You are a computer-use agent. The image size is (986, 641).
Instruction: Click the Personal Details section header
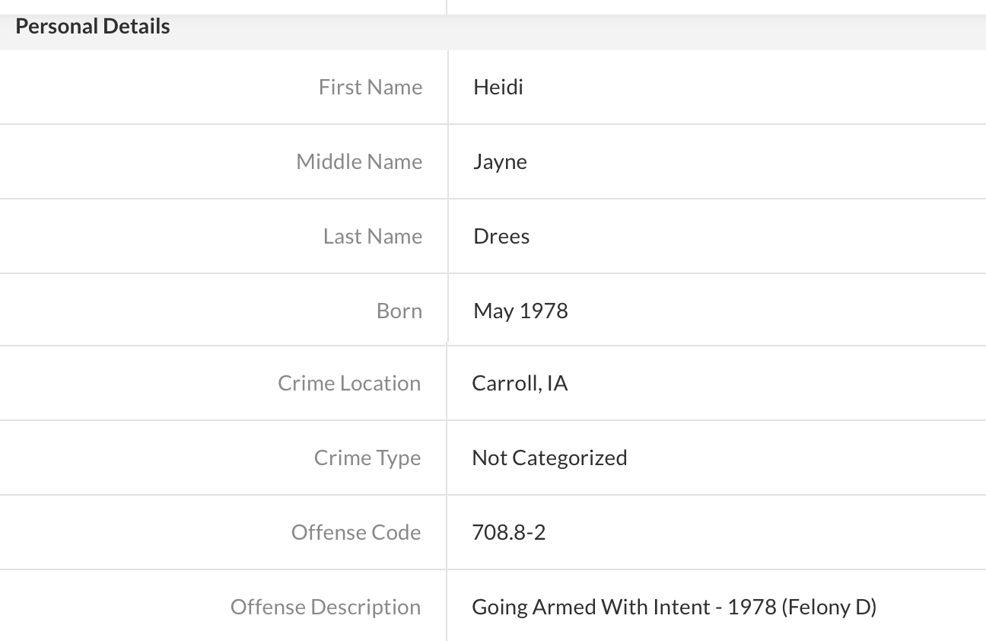coord(93,27)
